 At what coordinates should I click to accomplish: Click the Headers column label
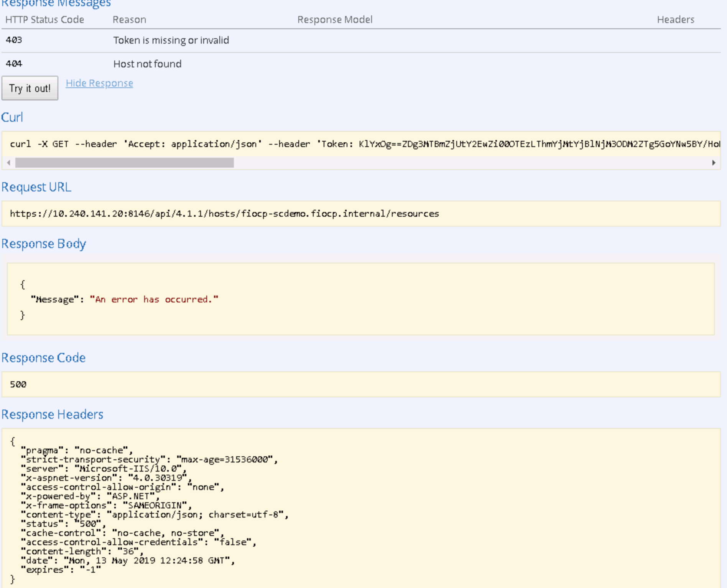point(675,20)
